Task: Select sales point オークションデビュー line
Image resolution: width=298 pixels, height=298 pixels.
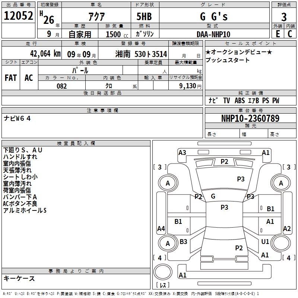Action: [x=239, y=52]
